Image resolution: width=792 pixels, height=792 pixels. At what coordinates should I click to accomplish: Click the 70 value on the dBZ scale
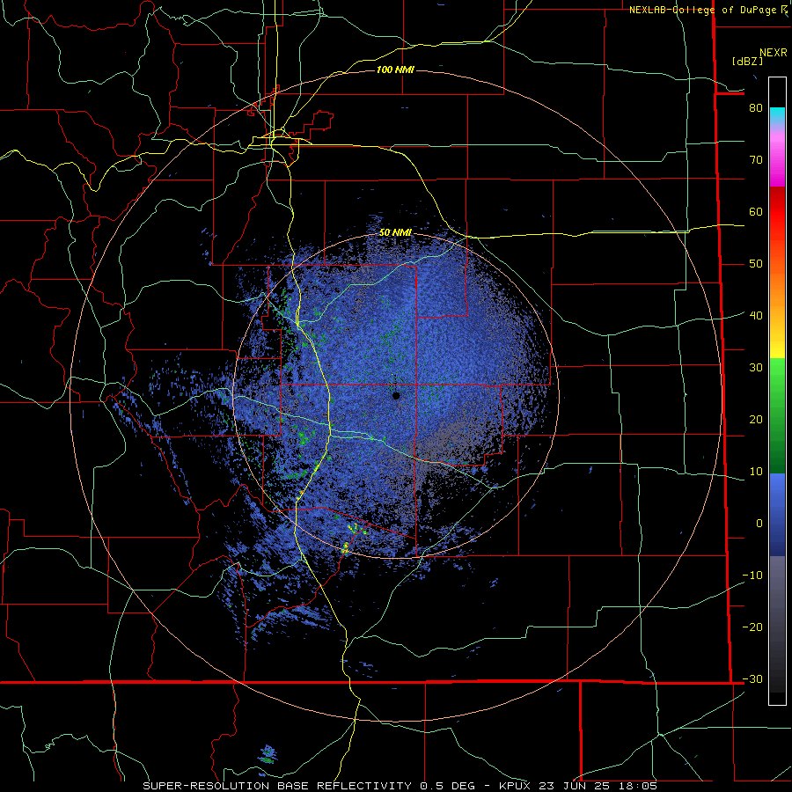tap(756, 160)
